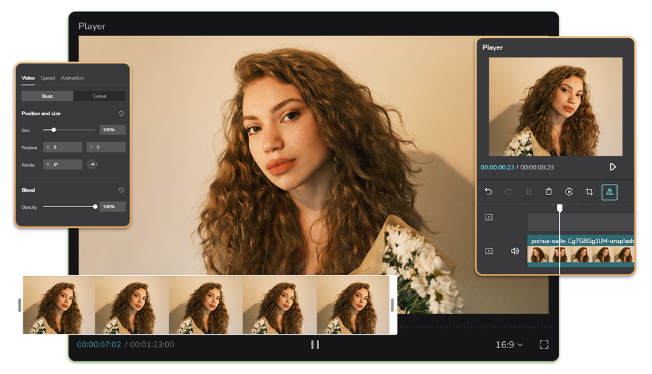Image resolution: width=652 pixels, height=374 pixels.
Task: Select the Cutout button
Action: (100, 96)
